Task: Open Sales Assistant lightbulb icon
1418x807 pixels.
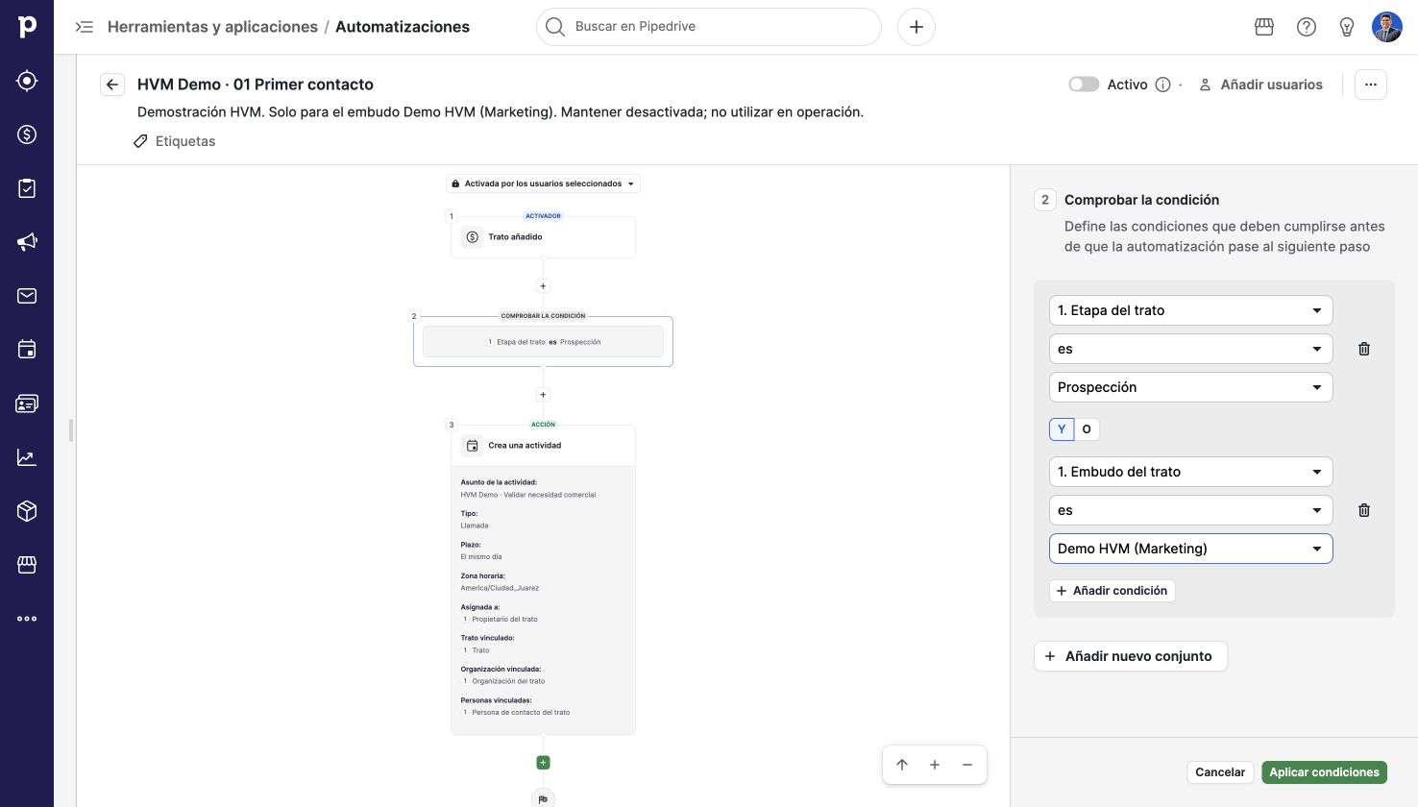Action: pyautogui.click(x=1347, y=27)
